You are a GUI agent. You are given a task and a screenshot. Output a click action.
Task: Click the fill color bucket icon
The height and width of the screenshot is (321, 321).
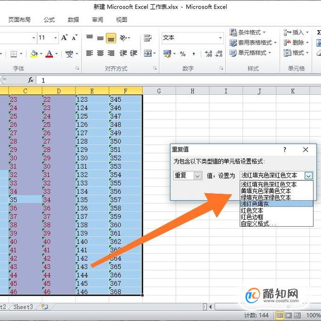(34, 54)
